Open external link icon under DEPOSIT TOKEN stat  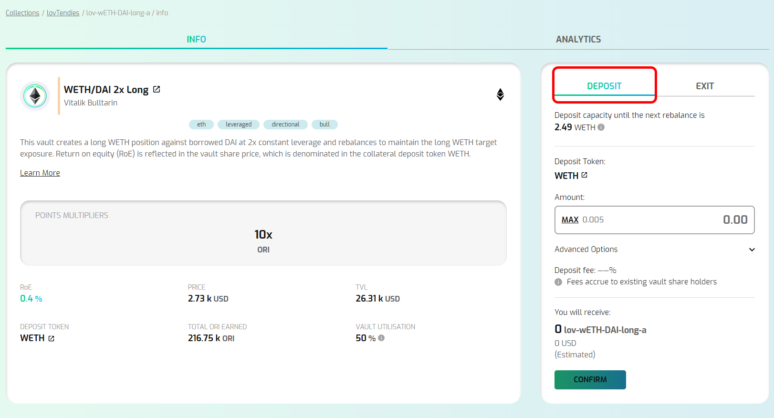(52, 338)
